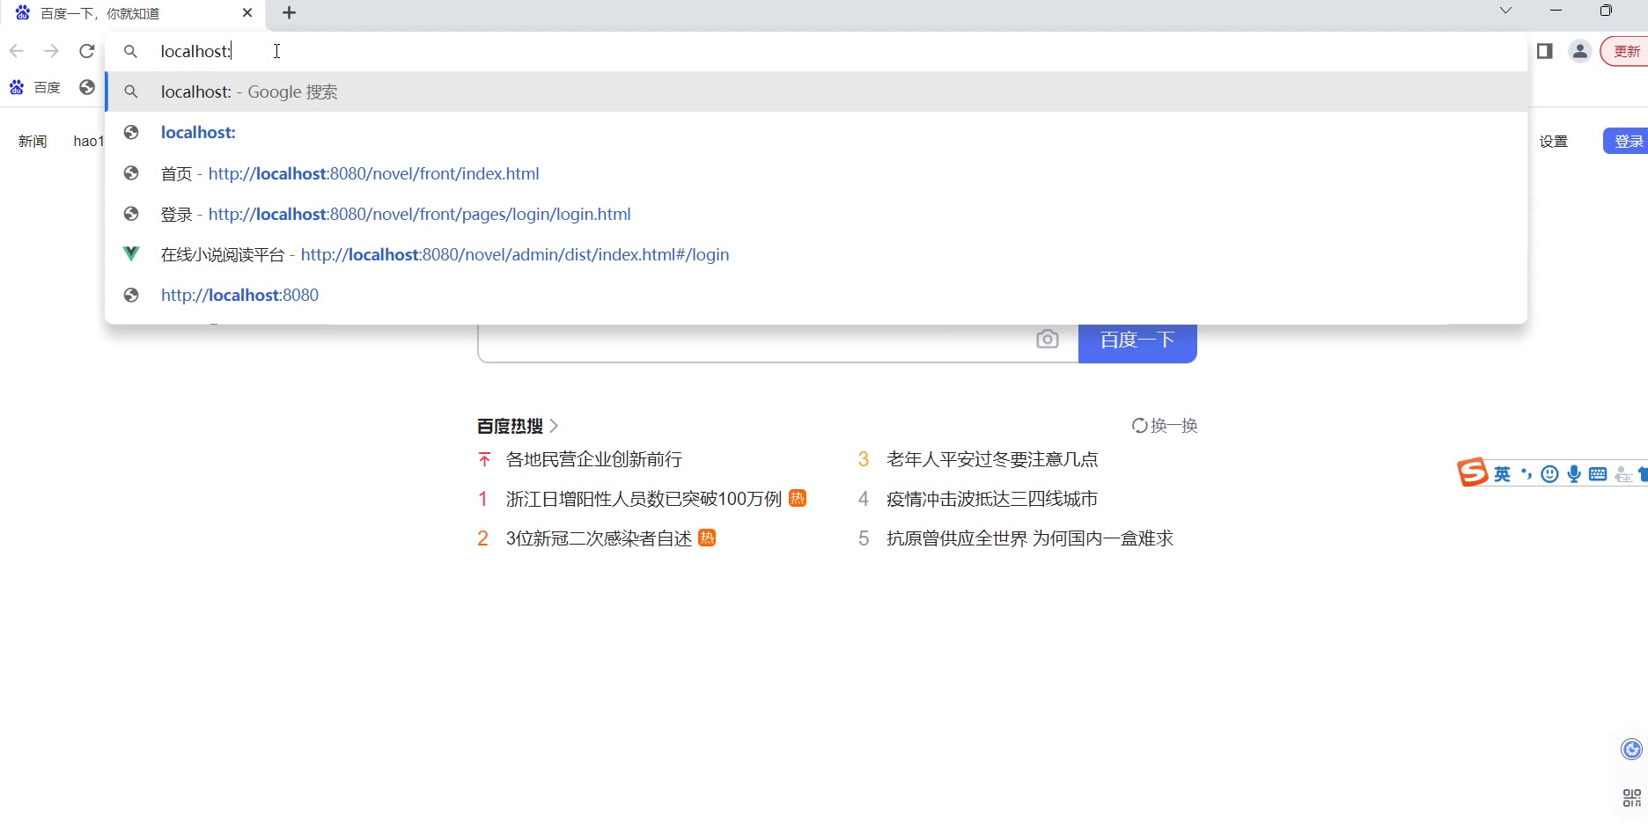1648x827 pixels.
Task: Open hot search 各地民营企业创新前行
Action: pyautogui.click(x=594, y=459)
